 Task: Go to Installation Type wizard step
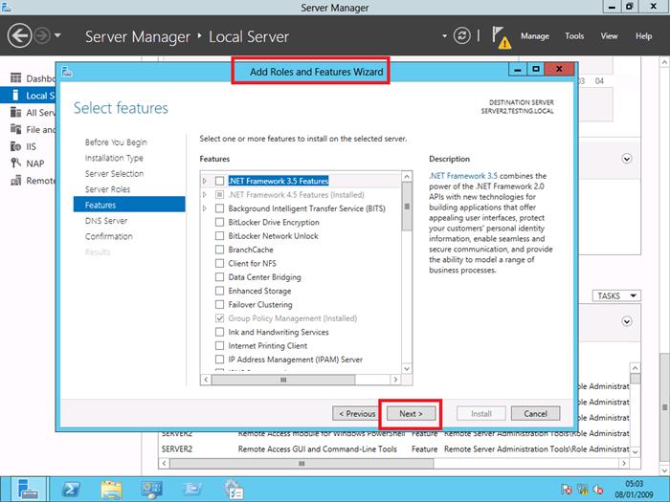114,158
